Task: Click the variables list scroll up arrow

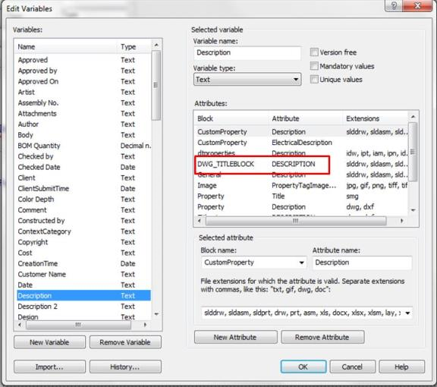Action: [156, 45]
